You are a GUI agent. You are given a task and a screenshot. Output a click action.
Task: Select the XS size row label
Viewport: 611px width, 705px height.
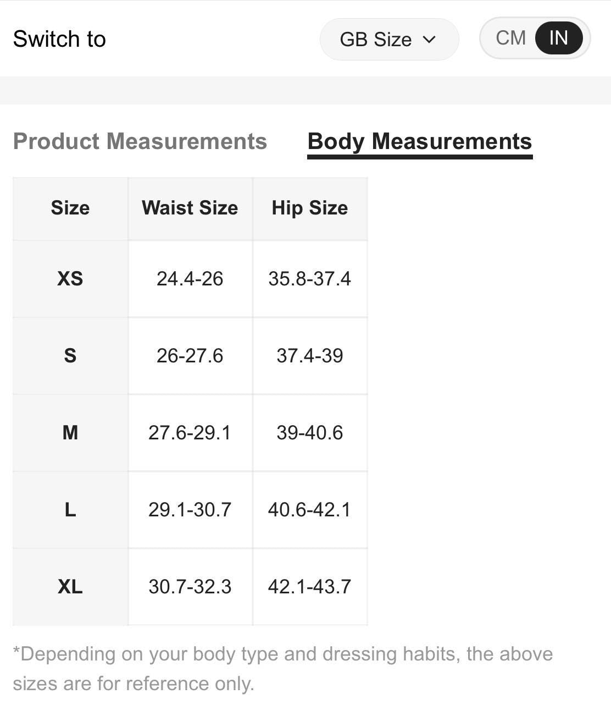pos(70,279)
